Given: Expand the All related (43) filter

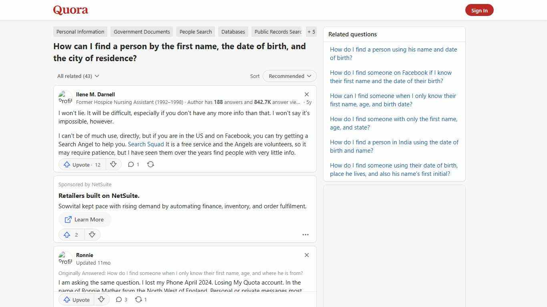Looking at the screenshot, I should tap(78, 76).
